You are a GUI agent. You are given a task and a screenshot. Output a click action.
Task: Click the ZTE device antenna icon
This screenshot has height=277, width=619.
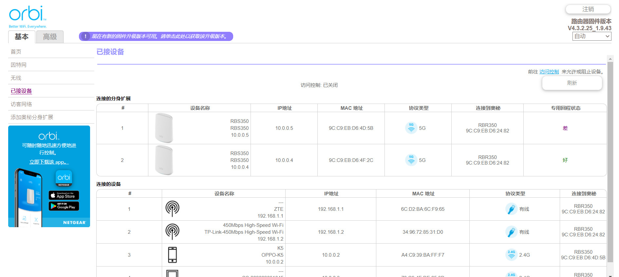[172, 209]
